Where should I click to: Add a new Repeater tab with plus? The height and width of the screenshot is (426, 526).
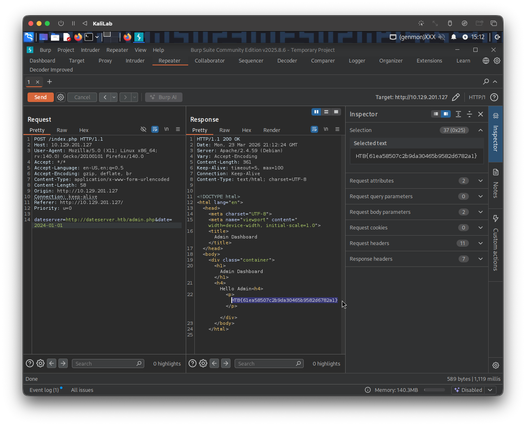49,82
